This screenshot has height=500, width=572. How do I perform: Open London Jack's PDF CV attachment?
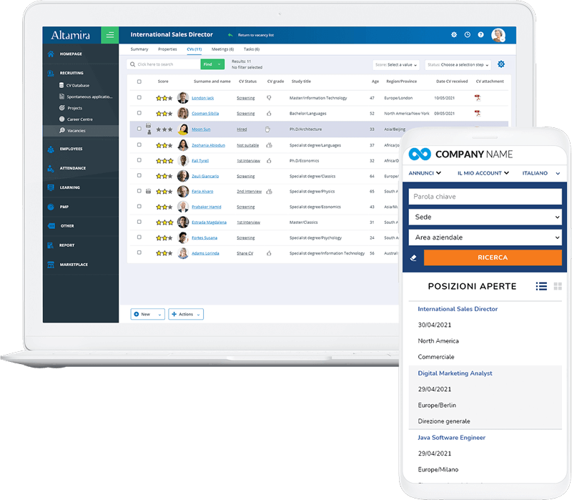point(477,97)
